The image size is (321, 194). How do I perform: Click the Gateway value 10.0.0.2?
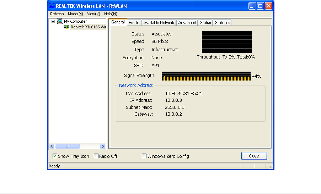click(x=173, y=114)
